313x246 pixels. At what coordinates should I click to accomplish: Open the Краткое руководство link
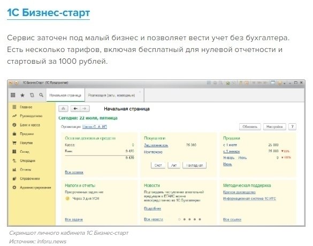(239, 192)
